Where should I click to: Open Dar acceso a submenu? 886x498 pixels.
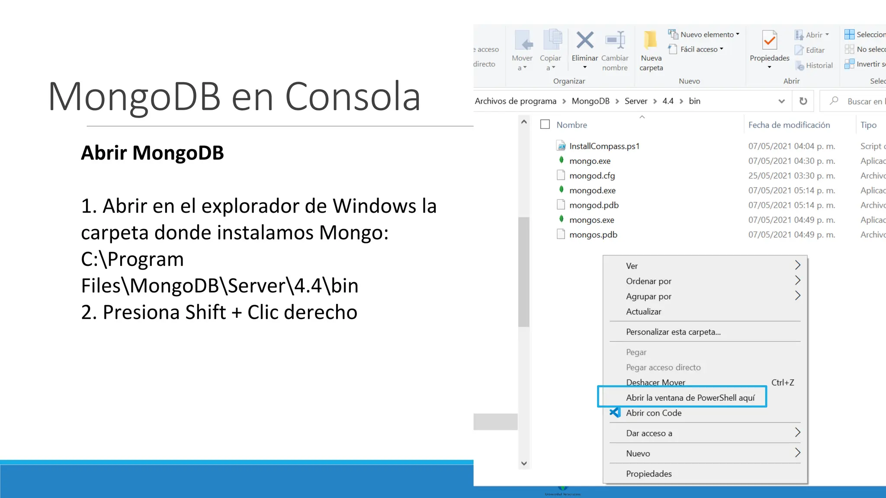click(x=705, y=433)
